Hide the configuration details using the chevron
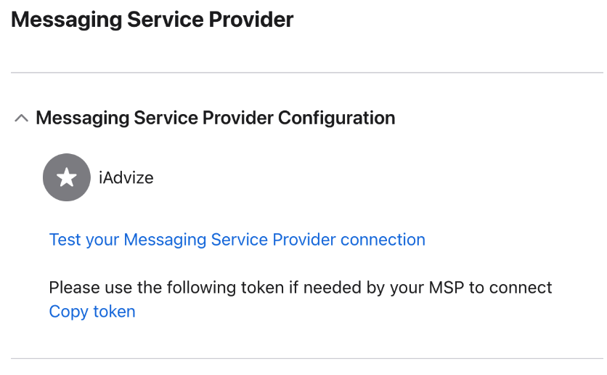Viewport: 607px width, 375px height. point(22,118)
